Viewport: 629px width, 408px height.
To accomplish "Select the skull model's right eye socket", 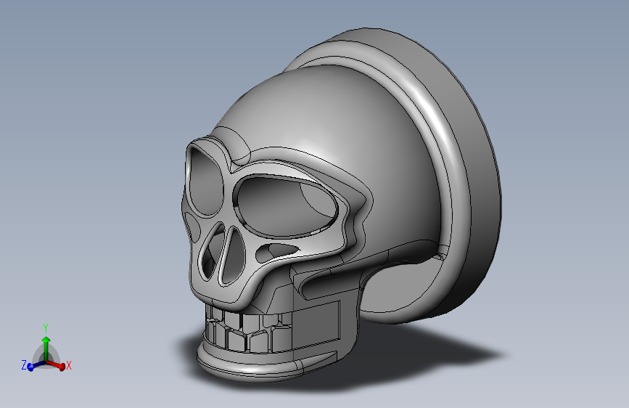I will tap(286, 206).
